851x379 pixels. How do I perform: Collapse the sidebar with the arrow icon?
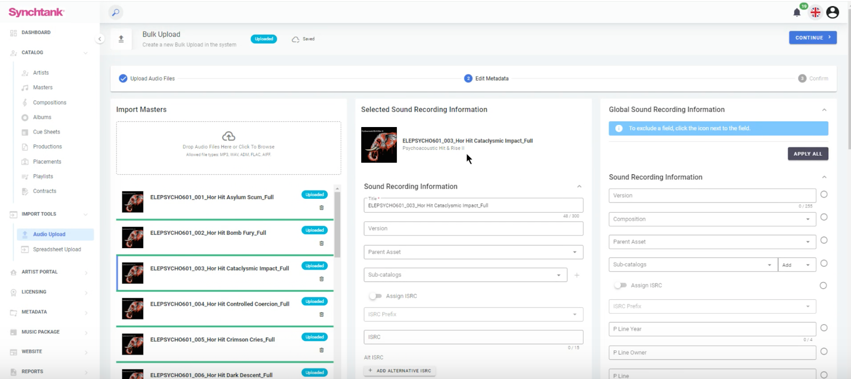point(99,39)
